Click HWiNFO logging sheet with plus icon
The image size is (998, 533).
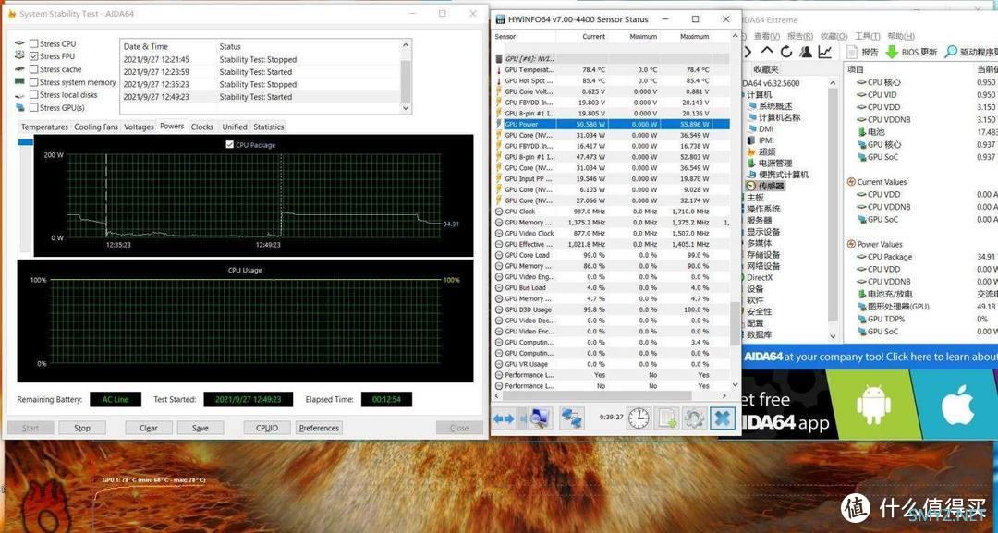coord(667,418)
